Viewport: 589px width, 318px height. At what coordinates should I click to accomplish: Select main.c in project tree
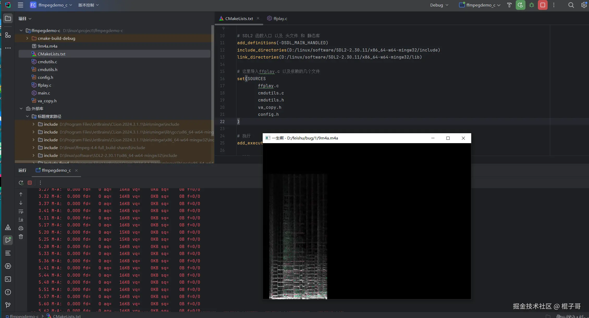[44, 93]
